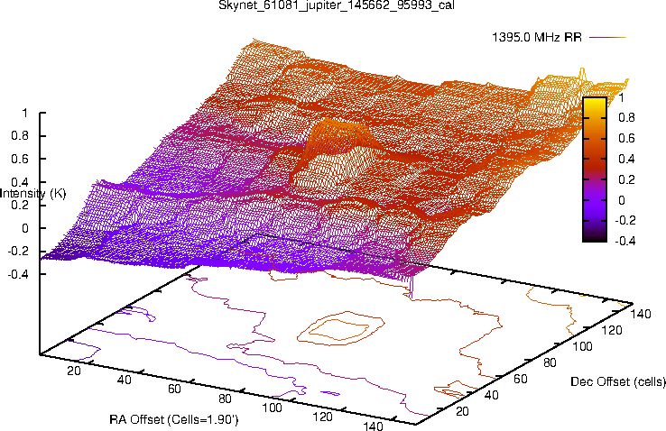Click intensity axis tick label -0.2
666x431 pixels.
(x=18, y=252)
